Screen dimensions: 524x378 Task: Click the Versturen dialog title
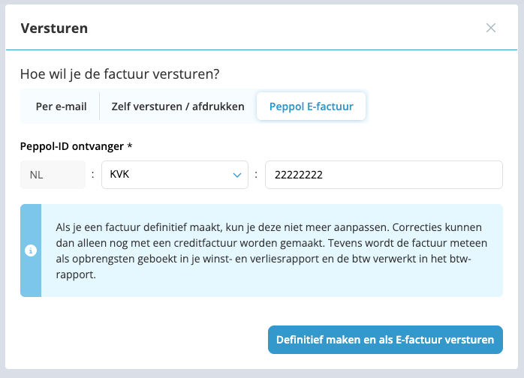point(54,28)
